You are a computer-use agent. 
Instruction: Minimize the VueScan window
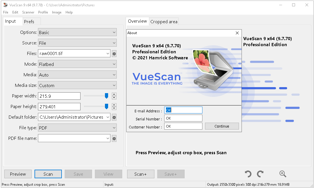click(281, 5)
